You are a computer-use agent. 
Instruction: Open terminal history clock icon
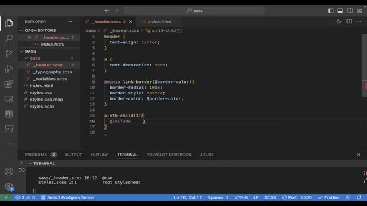click(x=22, y=170)
